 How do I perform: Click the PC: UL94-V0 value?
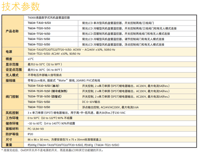(36, 129)
